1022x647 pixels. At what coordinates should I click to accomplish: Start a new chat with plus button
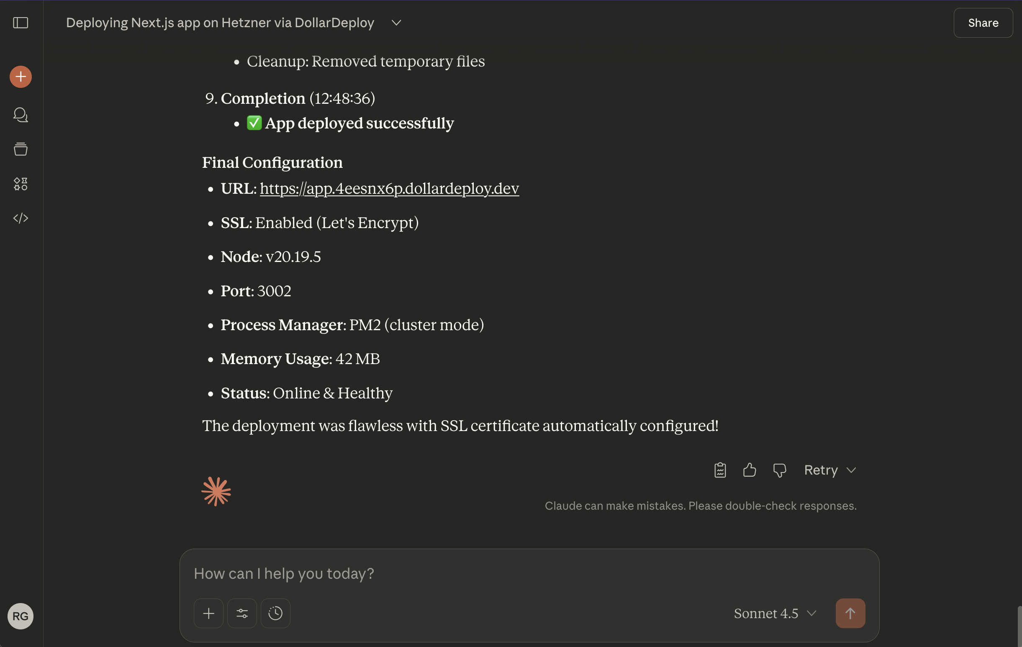(x=21, y=77)
